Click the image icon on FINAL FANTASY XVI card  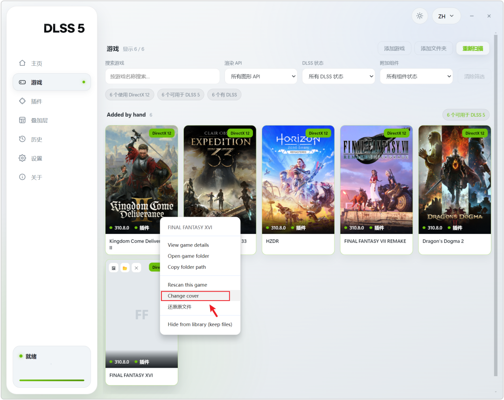113,268
